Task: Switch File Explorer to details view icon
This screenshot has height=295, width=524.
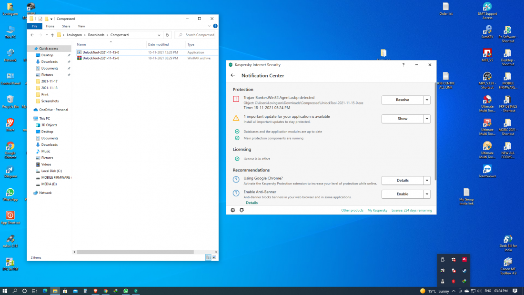Action: tap(208, 257)
